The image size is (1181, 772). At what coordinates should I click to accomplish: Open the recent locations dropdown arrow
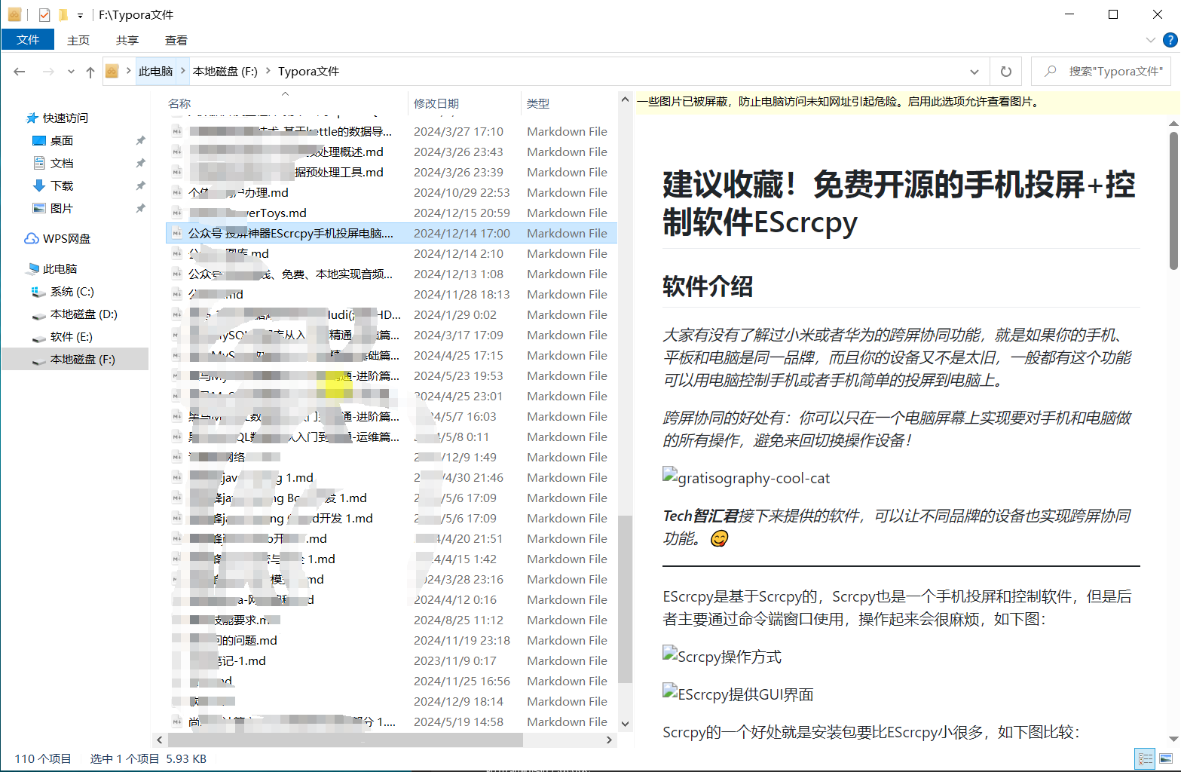tap(71, 72)
